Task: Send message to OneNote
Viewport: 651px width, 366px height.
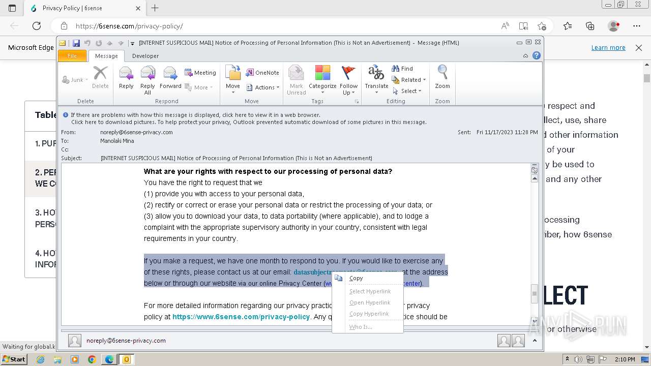Action: click(x=262, y=73)
